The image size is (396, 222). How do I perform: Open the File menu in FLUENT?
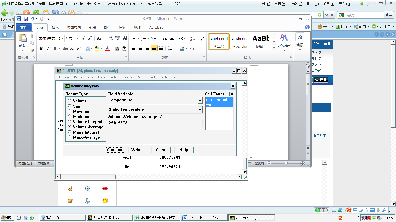pyautogui.click(x=59, y=77)
